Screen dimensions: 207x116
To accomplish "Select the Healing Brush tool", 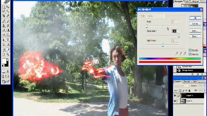I will pyautogui.click(x=4, y=21).
